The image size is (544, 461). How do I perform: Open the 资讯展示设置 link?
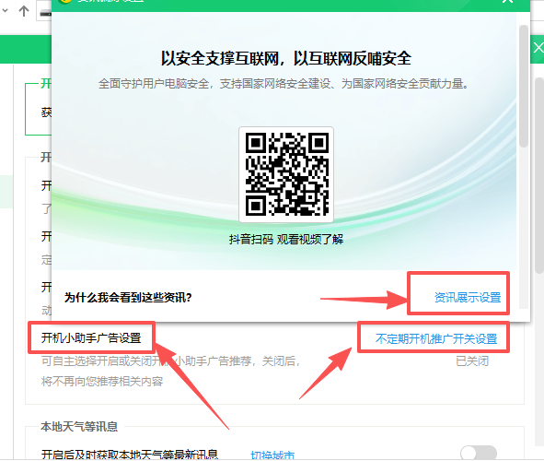468,298
